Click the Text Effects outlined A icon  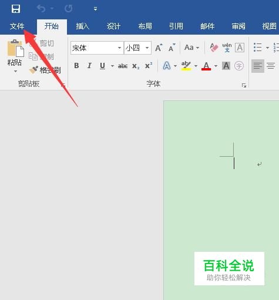coord(167,66)
